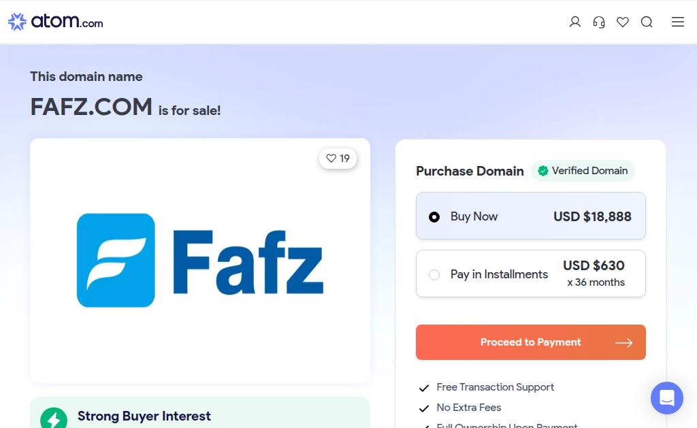Click the Verified Domain badge
Viewport: 697px width, 428px height.
pos(583,171)
